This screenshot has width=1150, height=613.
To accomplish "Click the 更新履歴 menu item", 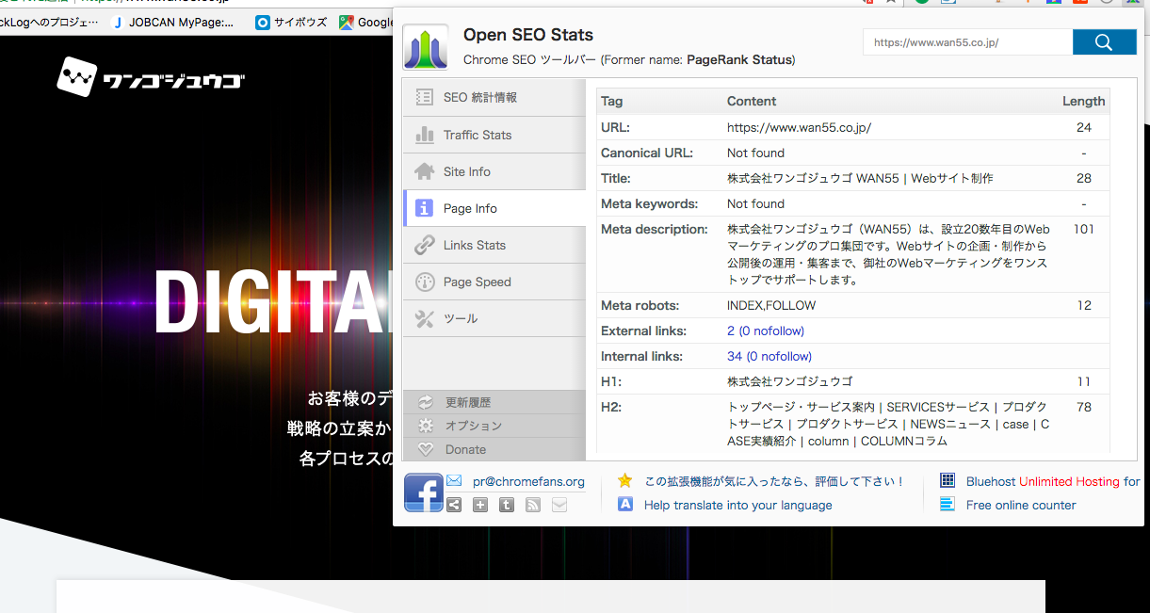I will coord(467,402).
